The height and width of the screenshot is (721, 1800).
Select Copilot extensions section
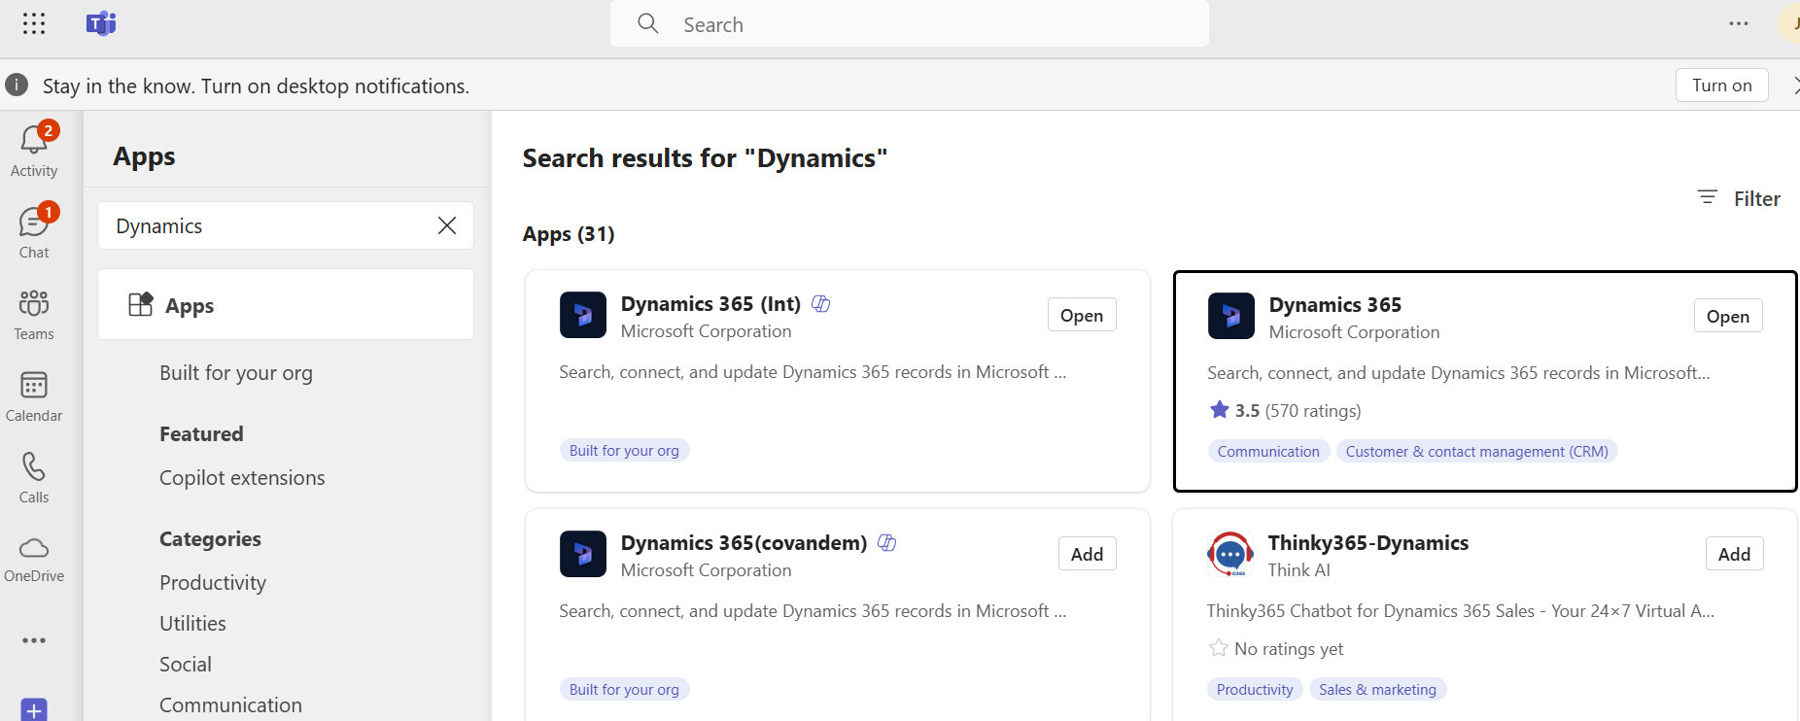pos(242,478)
